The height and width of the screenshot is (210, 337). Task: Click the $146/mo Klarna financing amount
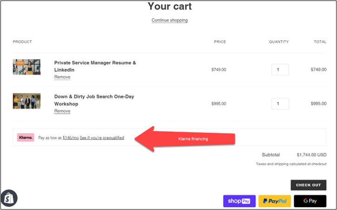pyautogui.click(x=70, y=138)
